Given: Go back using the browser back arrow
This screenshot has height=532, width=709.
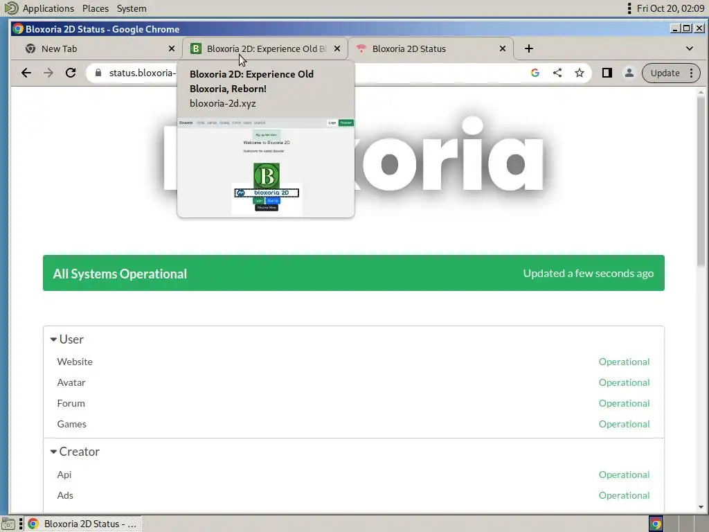Looking at the screenshot, I should 26,73.
